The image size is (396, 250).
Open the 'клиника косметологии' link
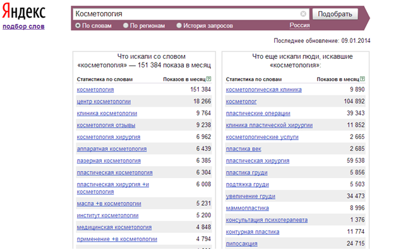point(107,114)
